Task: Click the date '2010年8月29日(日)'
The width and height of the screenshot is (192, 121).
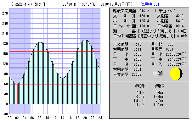Action: point(116,4)
